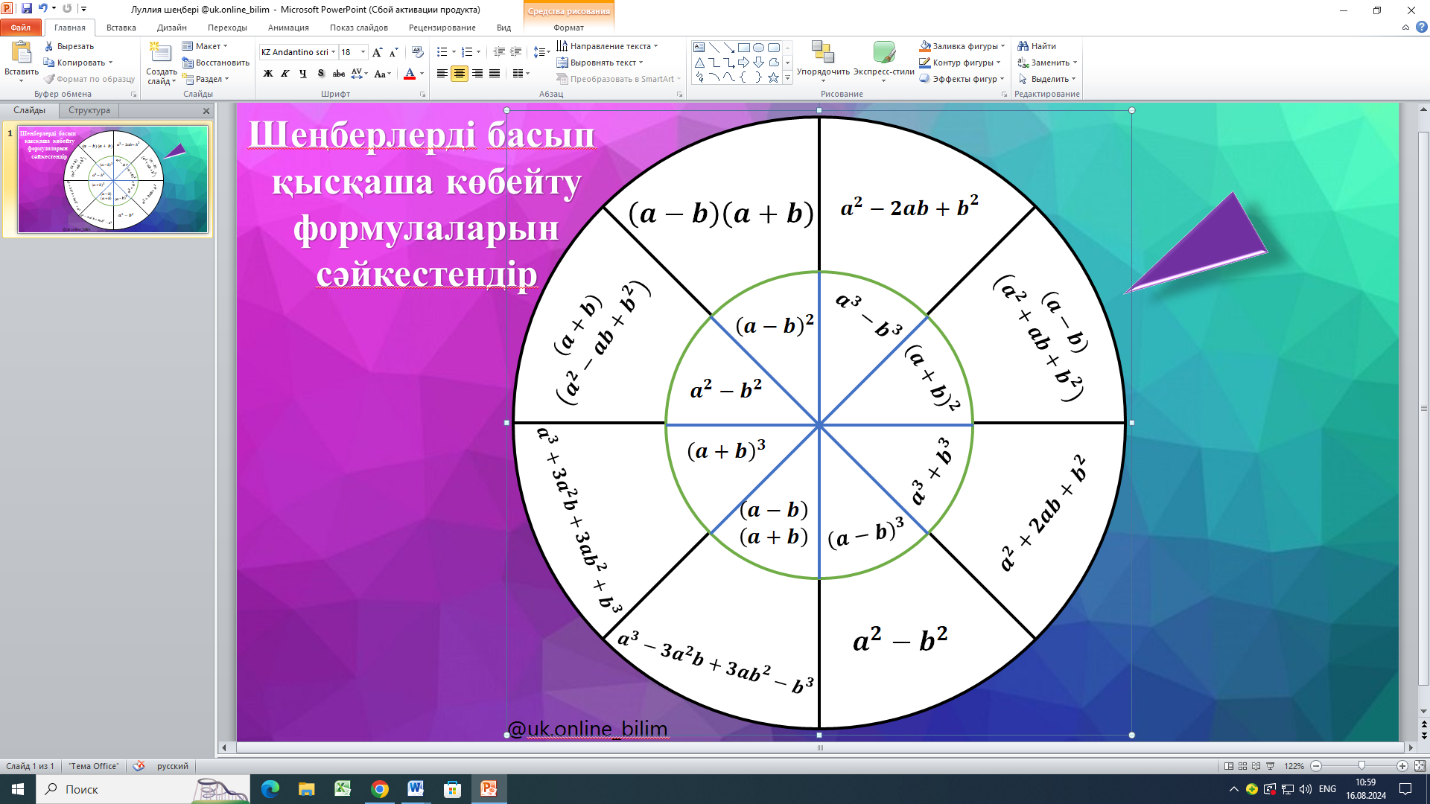Viewport: 1430px width, 804px height.
Task: Click the clear formatting eraser icon
Action: coord(418,52)
